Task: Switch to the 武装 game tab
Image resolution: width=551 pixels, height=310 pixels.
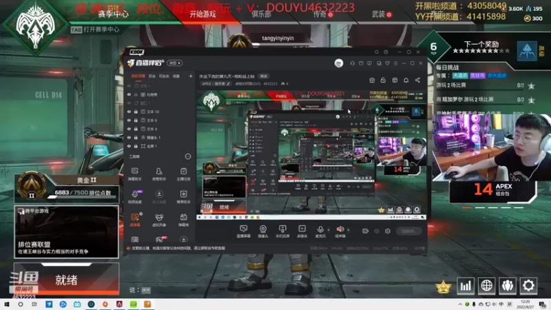Action: click(x=378, y=14)
